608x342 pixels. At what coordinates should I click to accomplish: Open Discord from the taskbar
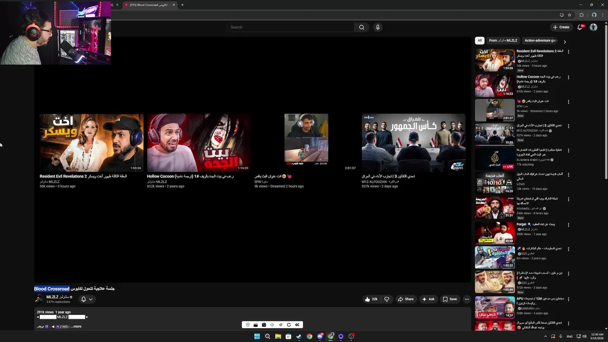(x=320, y=336)
